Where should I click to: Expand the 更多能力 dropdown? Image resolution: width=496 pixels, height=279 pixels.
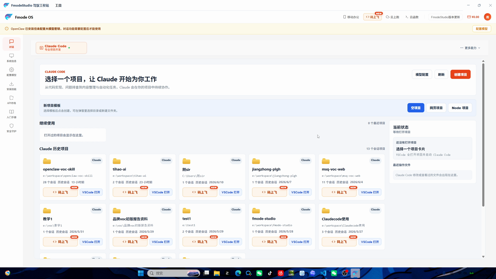(470, 48)
